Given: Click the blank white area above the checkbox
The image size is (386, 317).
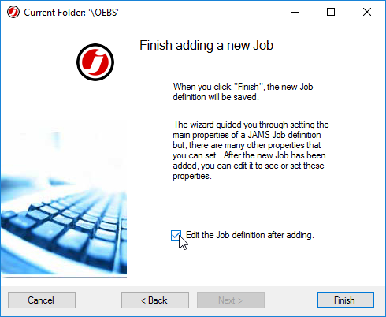Looking at the screenshot, I should pyautogui.click(x=250, y=205).
